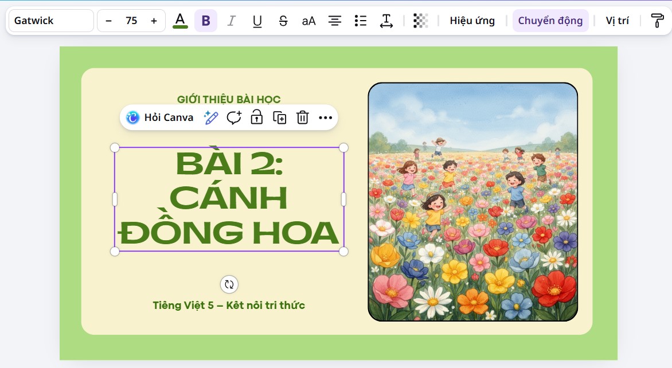Click the Hỏi Canva button

point(159,118)
